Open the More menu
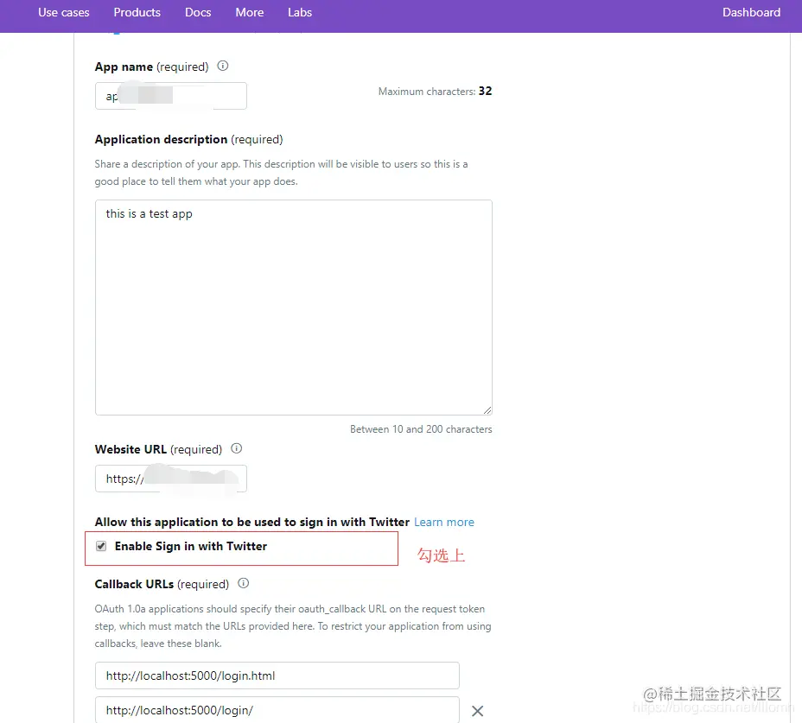This screenshot has width=802, height=723. coord(250,12)
